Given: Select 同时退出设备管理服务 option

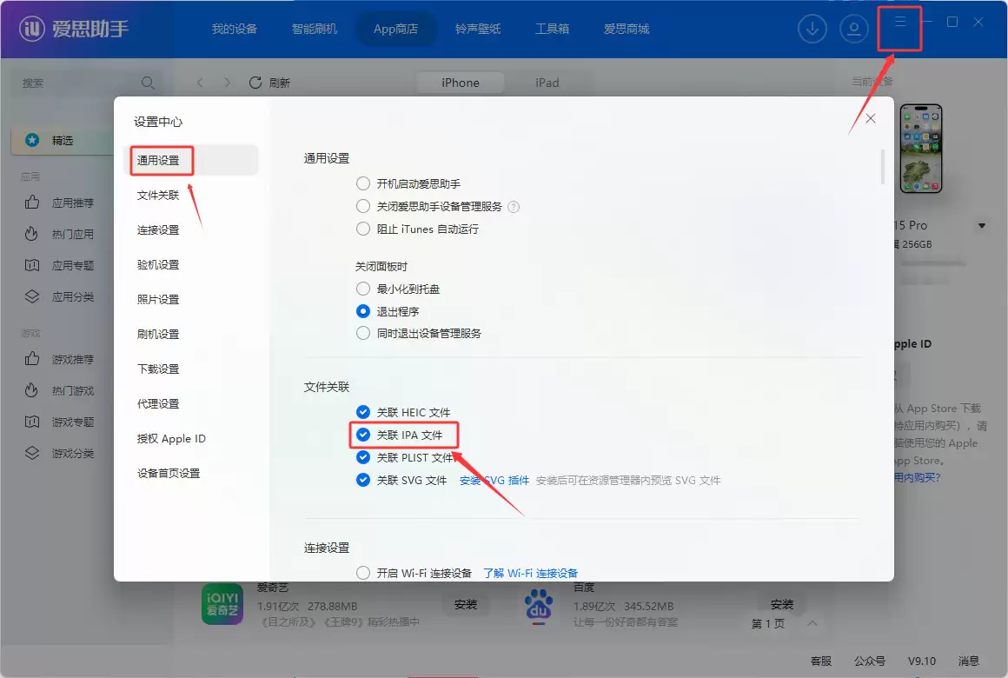Looking at the screenshot, I should [363, 333].
